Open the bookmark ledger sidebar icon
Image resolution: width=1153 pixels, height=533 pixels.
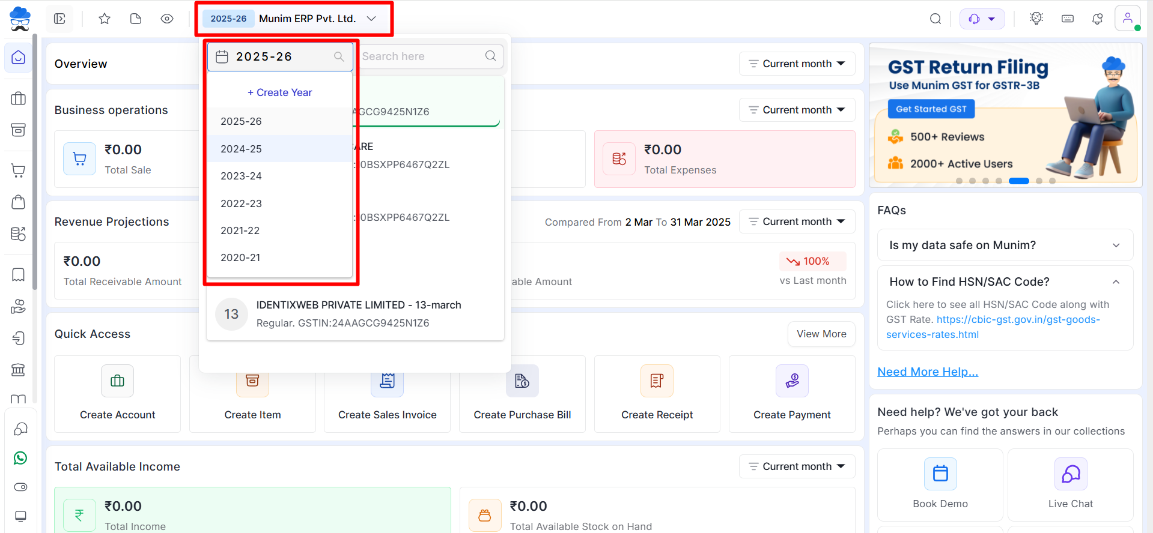click(19, 275)
